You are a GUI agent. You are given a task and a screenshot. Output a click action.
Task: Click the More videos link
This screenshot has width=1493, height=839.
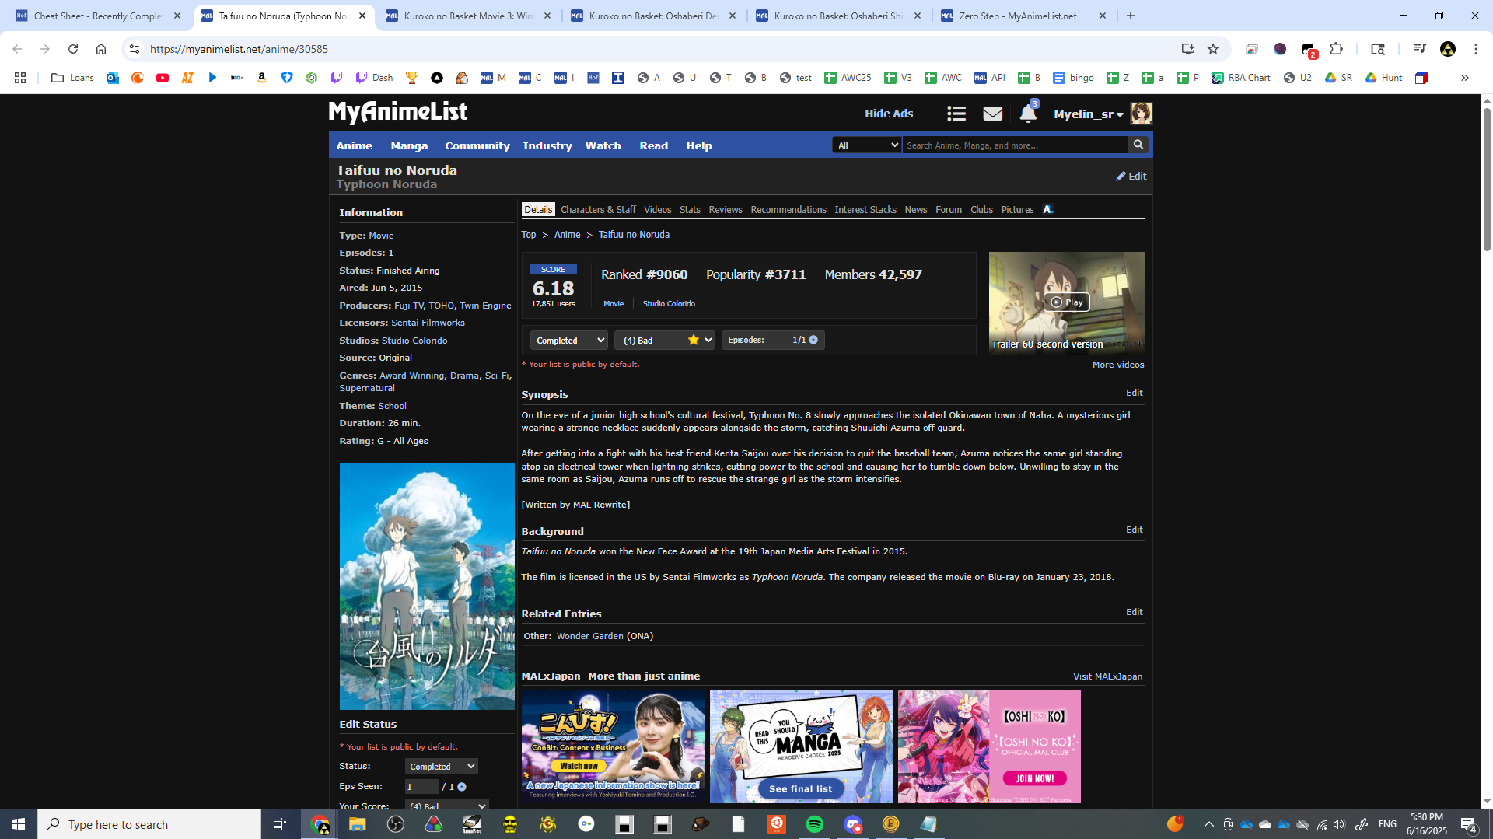click(x=1118, y=365)
